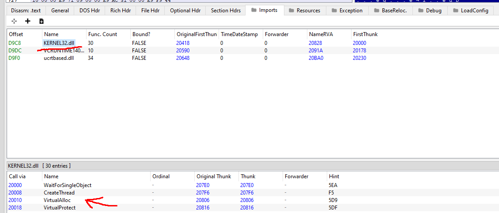The width and height of the screenshot is (499, 213).
Task: Click the folder icon on the LoadConfig tab
Action: tap(455, 11)
